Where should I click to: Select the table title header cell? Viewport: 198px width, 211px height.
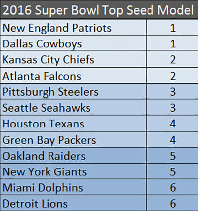click(x=99, y=9)
